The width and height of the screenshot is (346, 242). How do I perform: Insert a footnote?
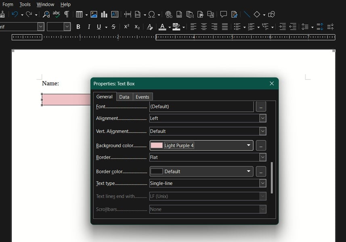coord(179,15)
